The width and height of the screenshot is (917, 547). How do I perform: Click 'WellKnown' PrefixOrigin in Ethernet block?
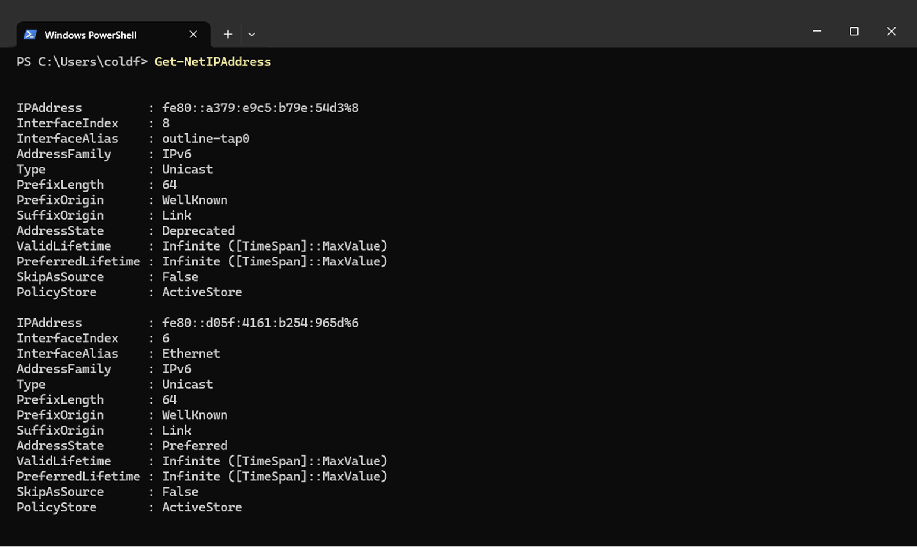(195, 415)
